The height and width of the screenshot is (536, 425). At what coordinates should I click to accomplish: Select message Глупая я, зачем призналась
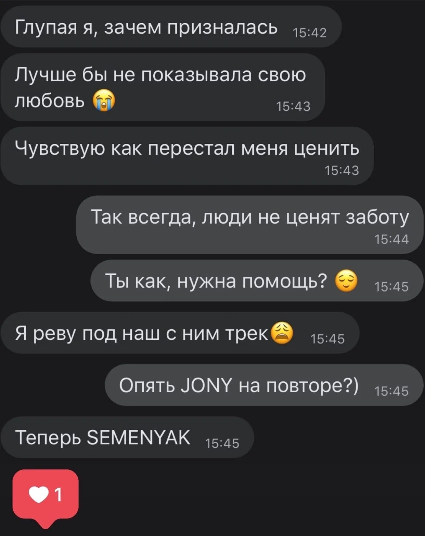[171, 27]
